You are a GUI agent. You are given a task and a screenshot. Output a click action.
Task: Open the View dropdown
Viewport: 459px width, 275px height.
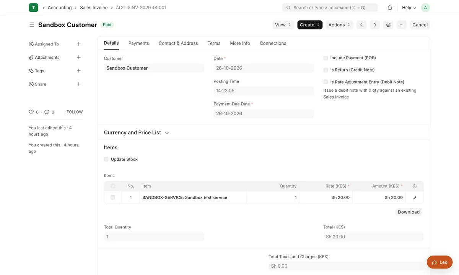coord(283,25)
